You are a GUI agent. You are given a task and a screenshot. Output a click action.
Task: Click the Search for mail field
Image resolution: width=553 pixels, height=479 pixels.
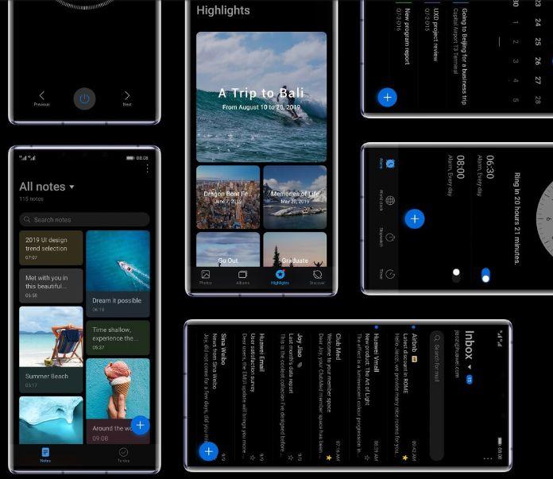[x=437, y=396]
